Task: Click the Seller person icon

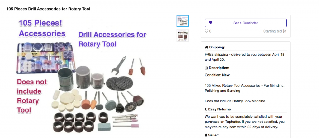Action: click(206, 135)
